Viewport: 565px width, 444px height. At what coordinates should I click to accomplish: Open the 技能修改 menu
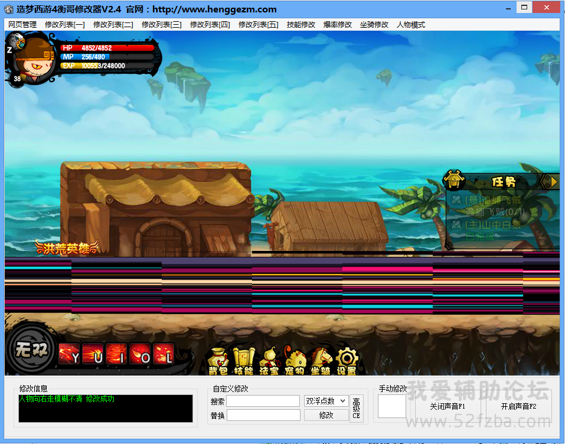coord(301,25)
